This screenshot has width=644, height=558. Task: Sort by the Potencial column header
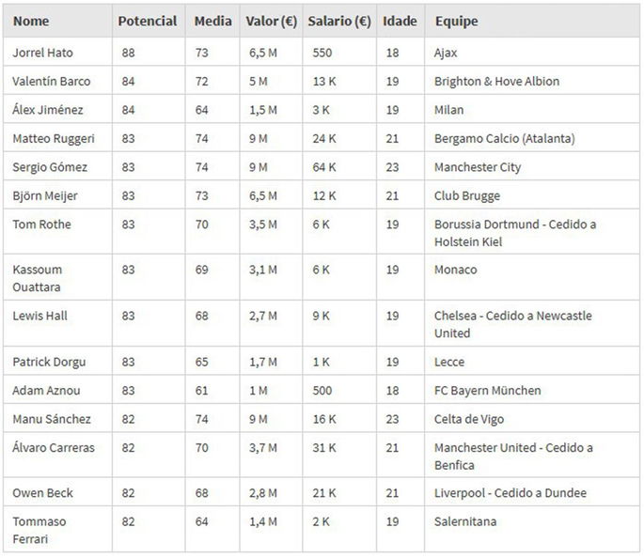[x=147, y=21]
